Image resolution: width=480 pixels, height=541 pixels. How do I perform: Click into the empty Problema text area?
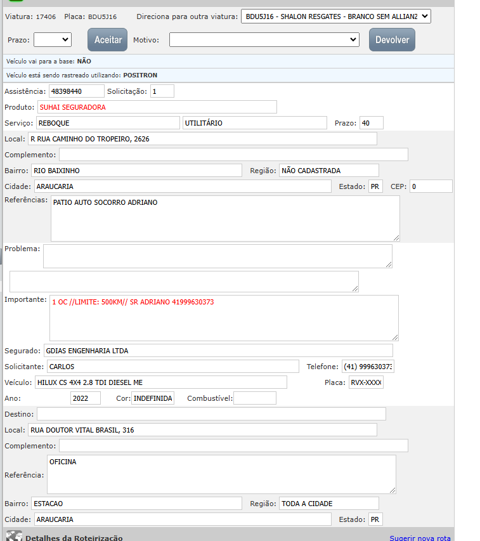tap(217, 256)
